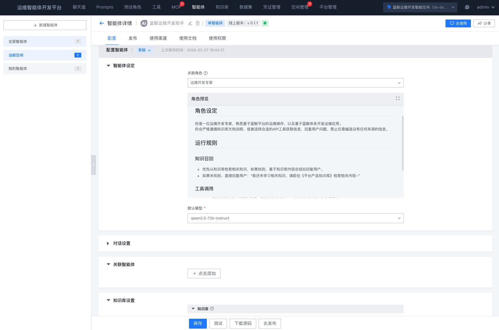Click the 下载源码 button
This screenshot has height=330, width=499.
tap(242, 323)
